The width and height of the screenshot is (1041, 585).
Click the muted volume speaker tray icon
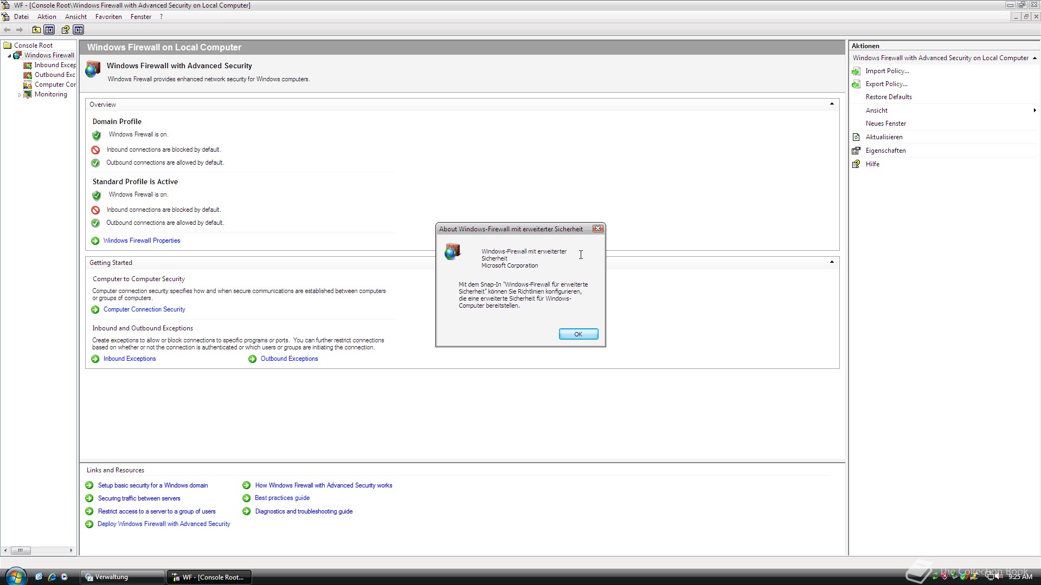click(999, 577)
